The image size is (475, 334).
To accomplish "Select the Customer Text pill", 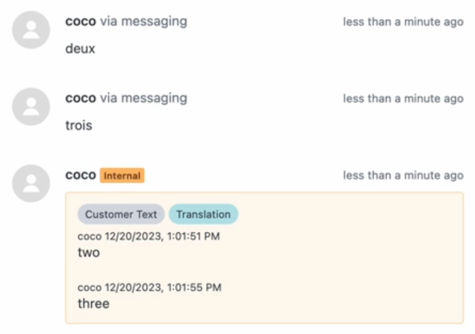I will coord(121,214).
